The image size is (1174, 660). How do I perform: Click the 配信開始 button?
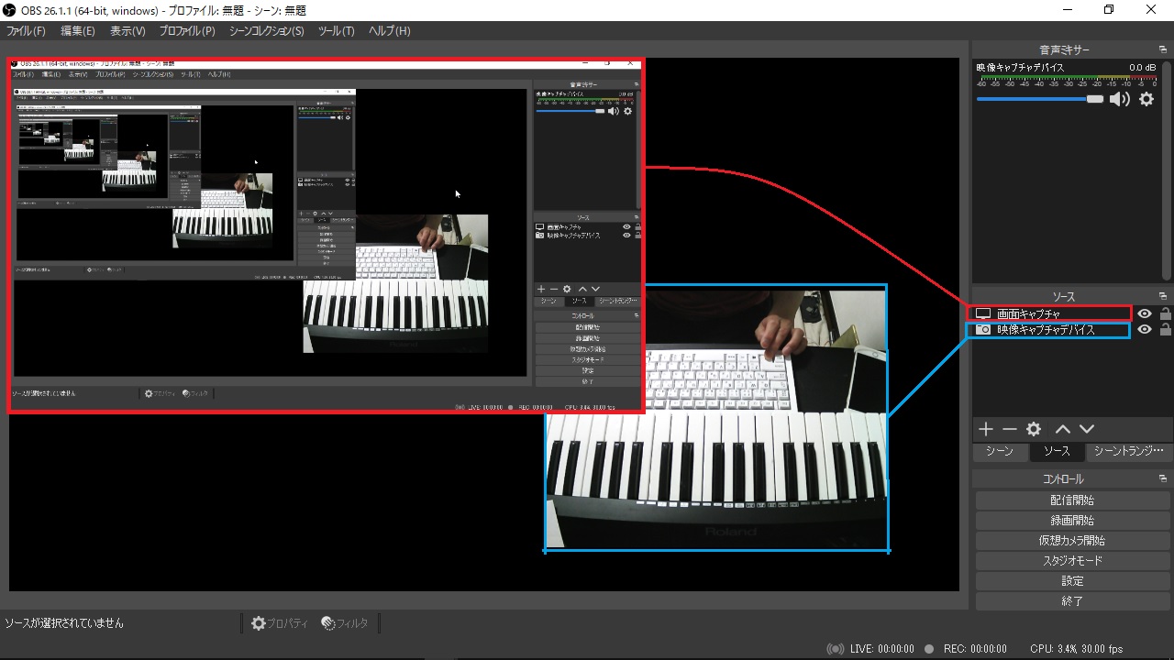point(1071,500)
